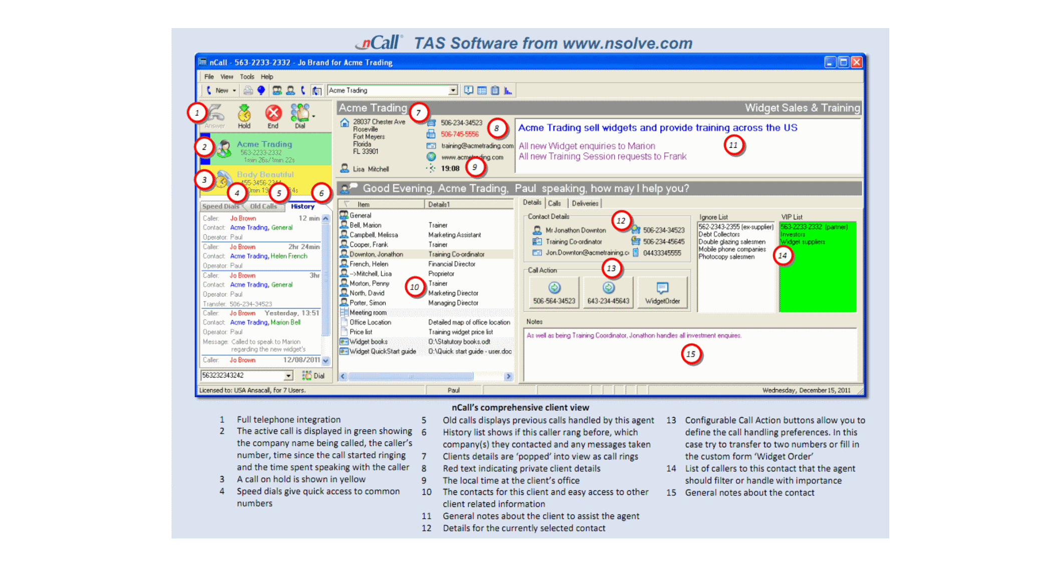Click in the contact Notes text area
The height and width of the screenshot is (571, 1047).
(690, 355)
